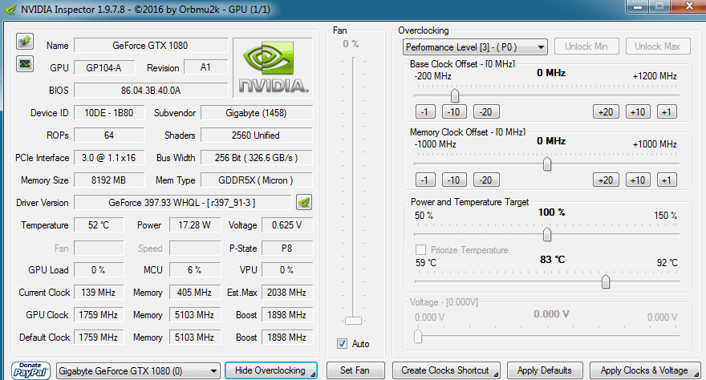Click the Driver Version field GeForce 397.93 WHQL

[x=182, y=203]
